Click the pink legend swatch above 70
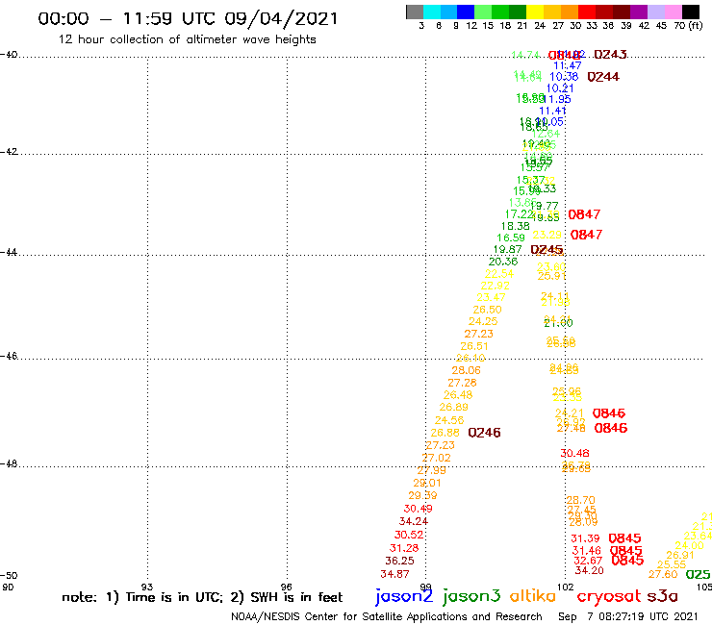Screen dimensions: 712x625 (673, 12)
